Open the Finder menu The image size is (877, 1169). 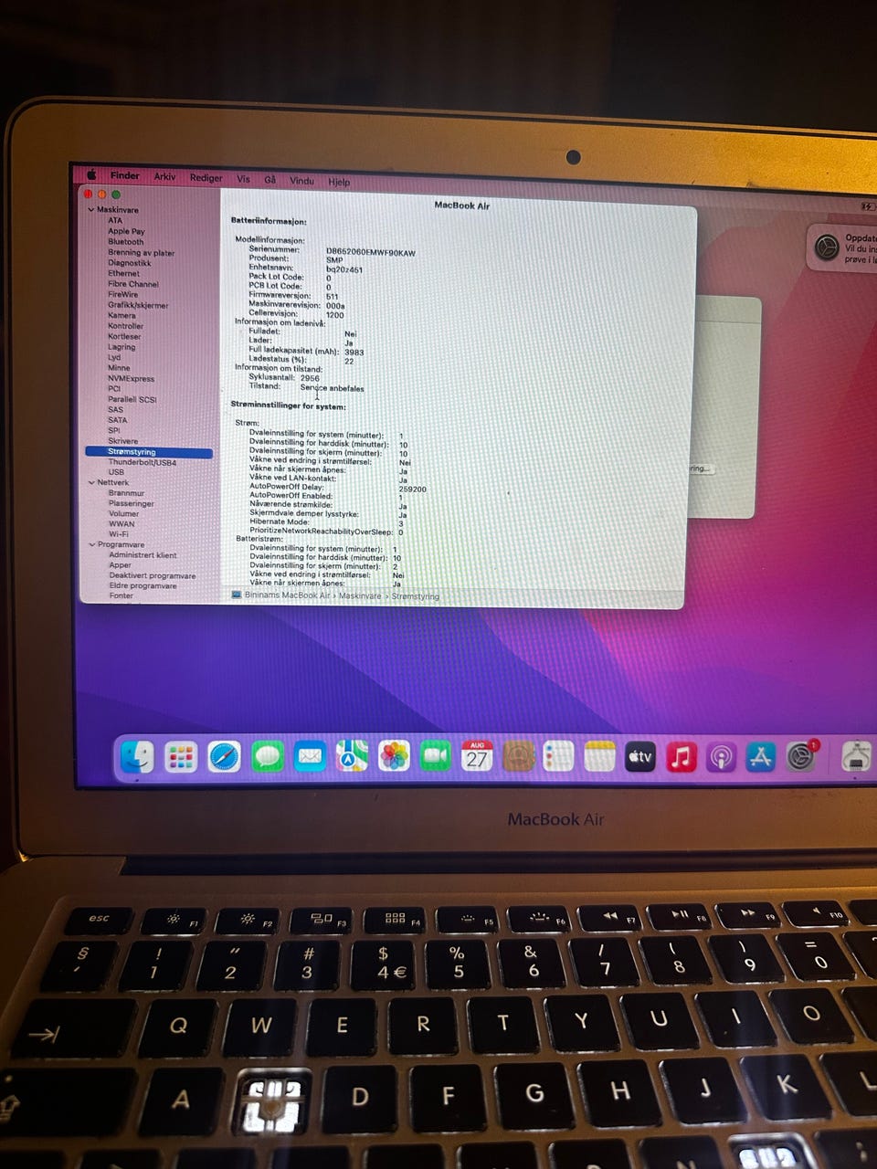[125, 175]
